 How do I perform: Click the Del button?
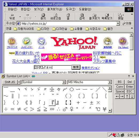[129, 82]
